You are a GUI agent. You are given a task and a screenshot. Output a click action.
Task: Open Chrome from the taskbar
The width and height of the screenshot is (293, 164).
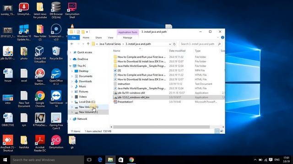click(x=131, y=160)
